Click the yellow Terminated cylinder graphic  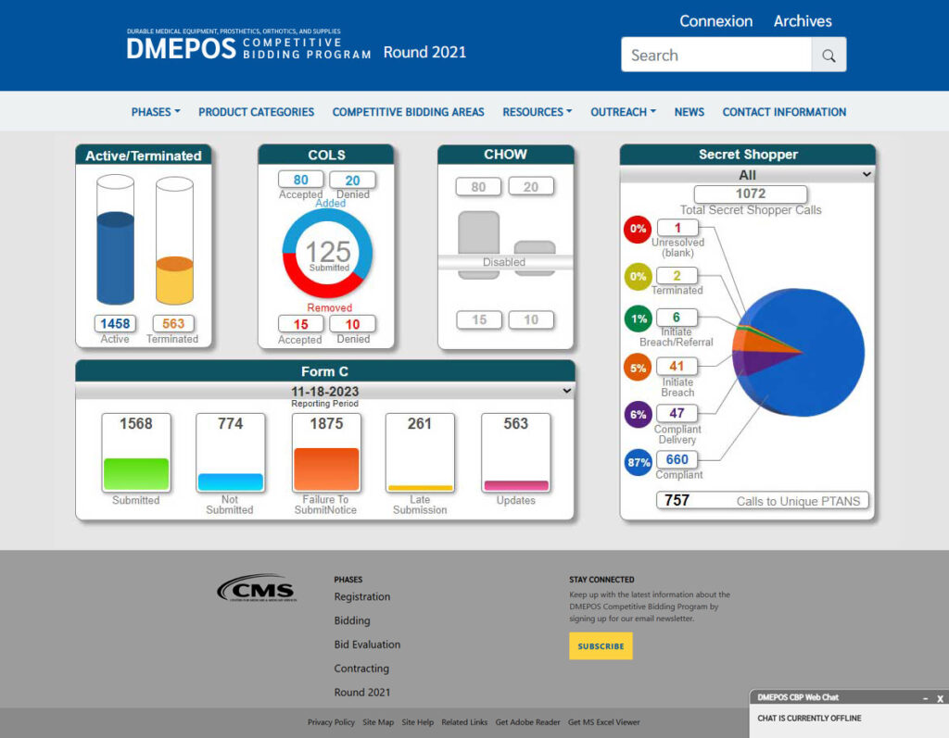click(174, 240)
